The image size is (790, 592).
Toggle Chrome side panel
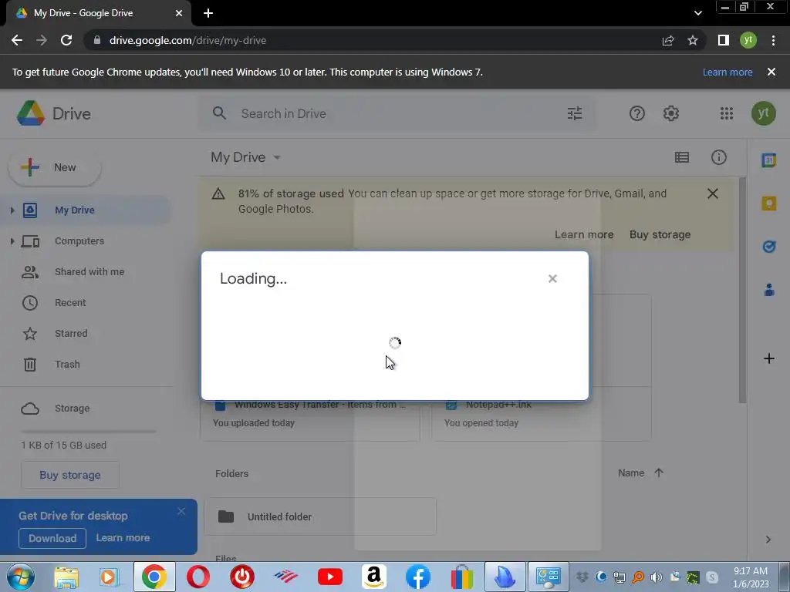tap(724, 40)
